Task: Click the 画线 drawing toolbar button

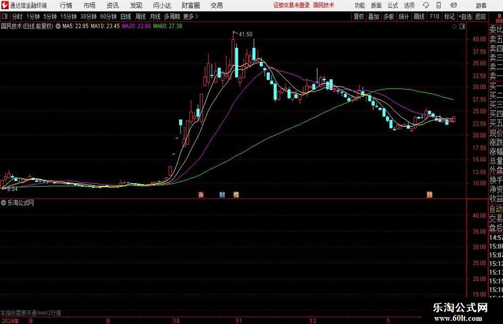Action: coord(419,16)
